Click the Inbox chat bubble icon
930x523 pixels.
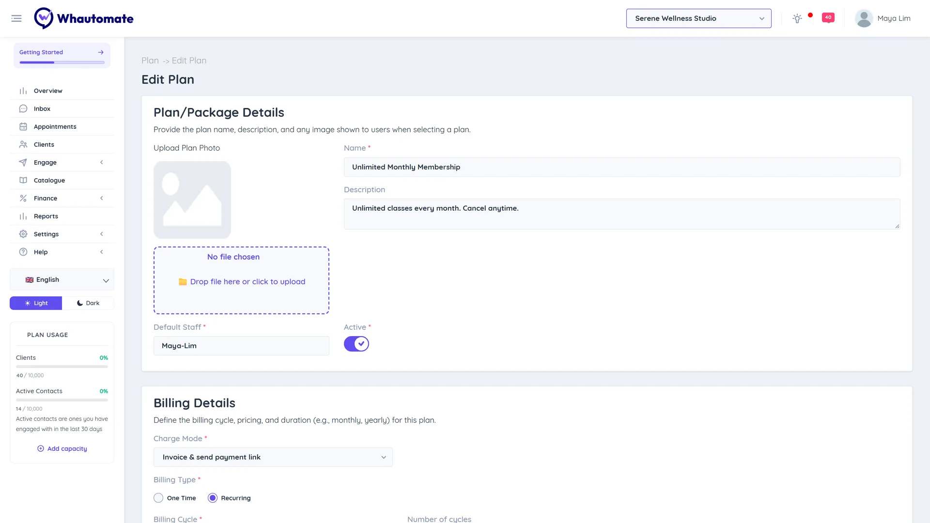click(x=23, y=108)
